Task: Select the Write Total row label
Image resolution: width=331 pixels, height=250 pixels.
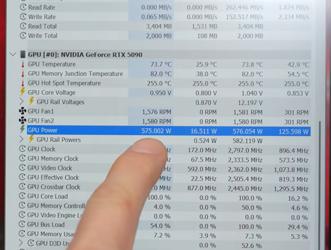Action: click(43, 36)
